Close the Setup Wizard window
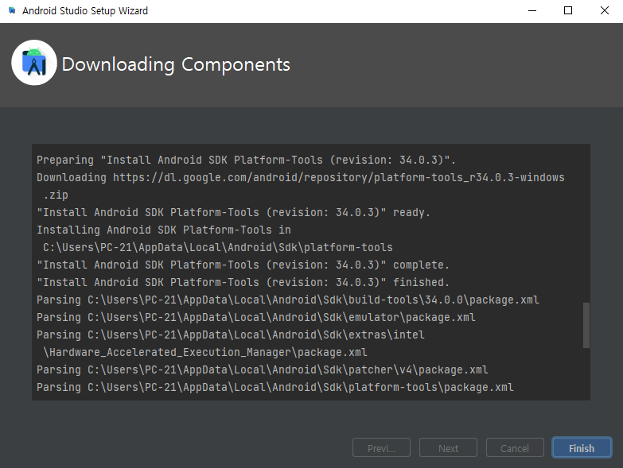Screen dimensions: 623x468 point(605,10)
